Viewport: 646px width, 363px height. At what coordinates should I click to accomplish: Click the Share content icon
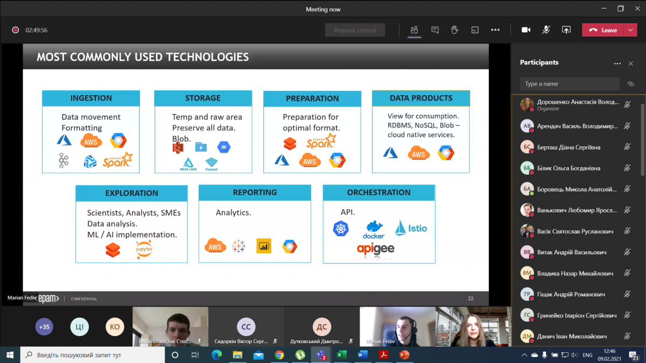click(566, 30)
